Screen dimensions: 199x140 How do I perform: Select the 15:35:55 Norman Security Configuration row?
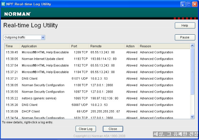click(x=97, y=92)
